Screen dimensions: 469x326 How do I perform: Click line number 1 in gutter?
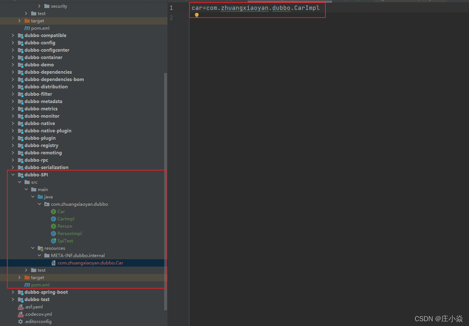point(171,8)
